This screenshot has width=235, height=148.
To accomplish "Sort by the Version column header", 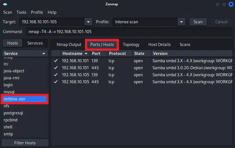I will point(192,54).
